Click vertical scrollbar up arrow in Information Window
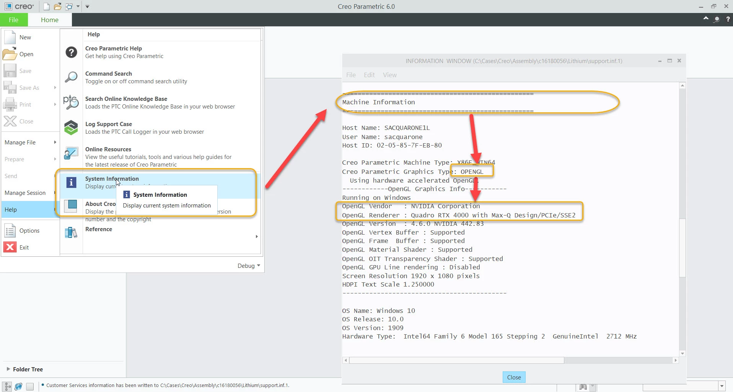 683,86
